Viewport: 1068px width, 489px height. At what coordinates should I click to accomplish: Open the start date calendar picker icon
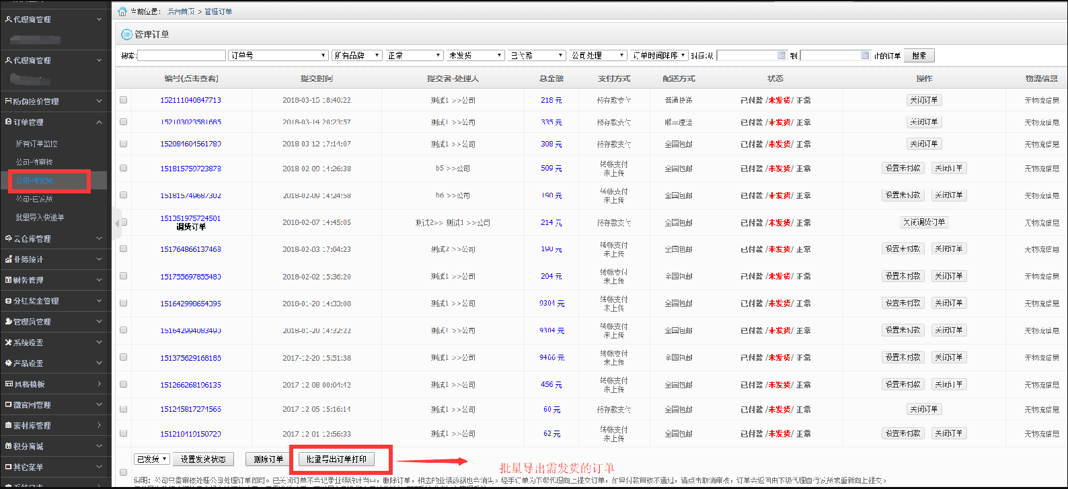(x=781, y=56)
